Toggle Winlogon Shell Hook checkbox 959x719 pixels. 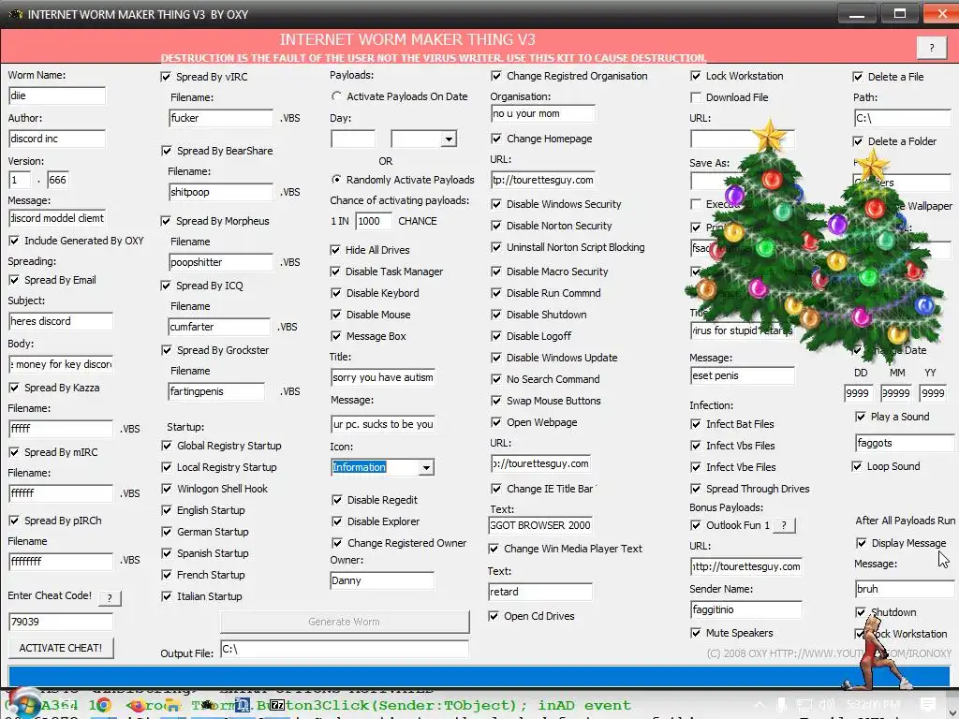[x=167, y=489]
